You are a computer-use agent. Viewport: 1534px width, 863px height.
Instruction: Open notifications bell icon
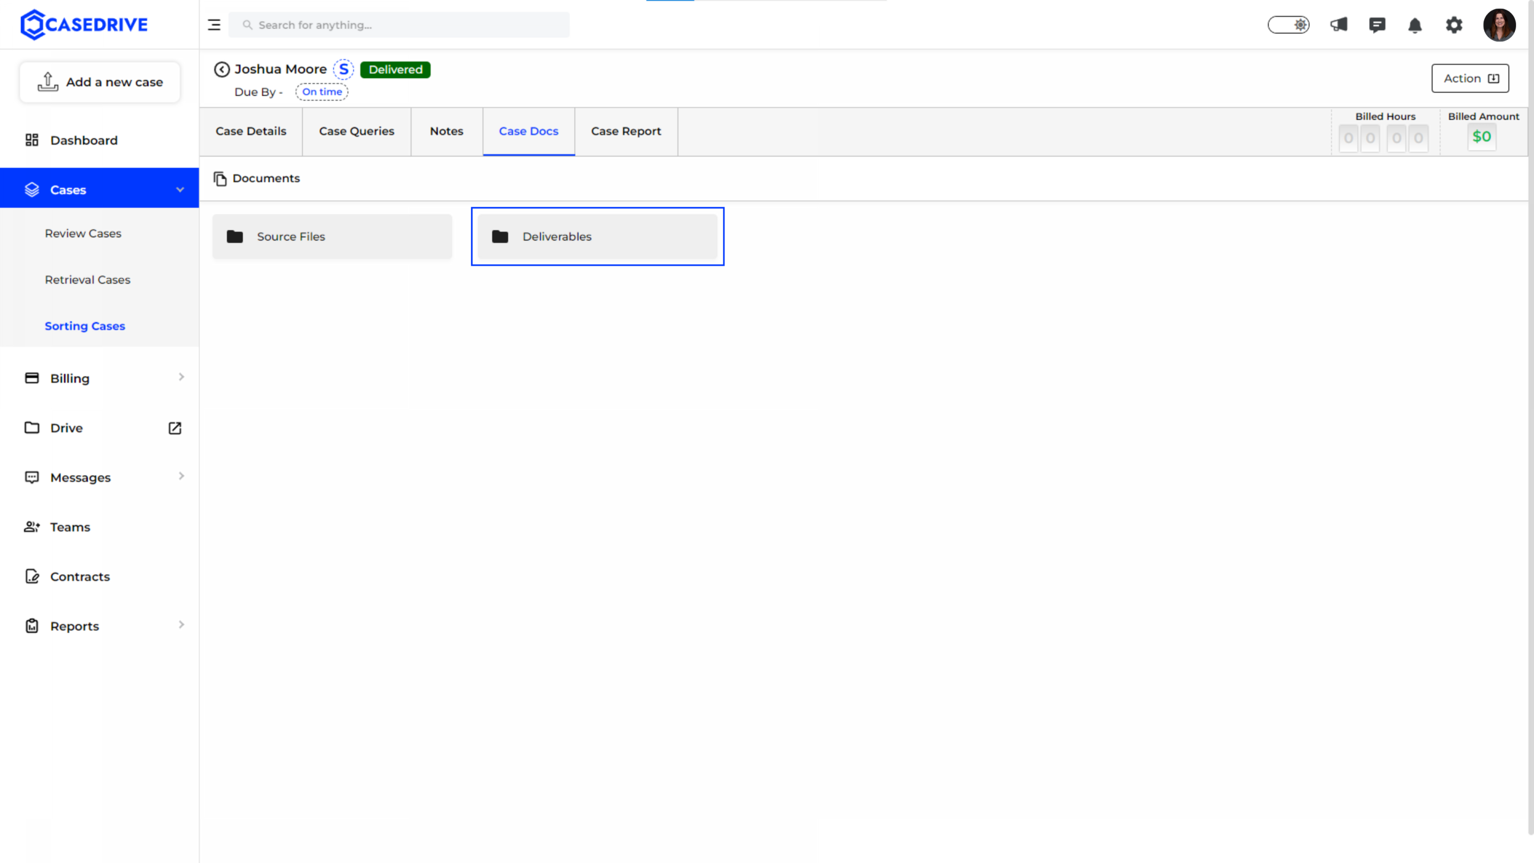1415,25
